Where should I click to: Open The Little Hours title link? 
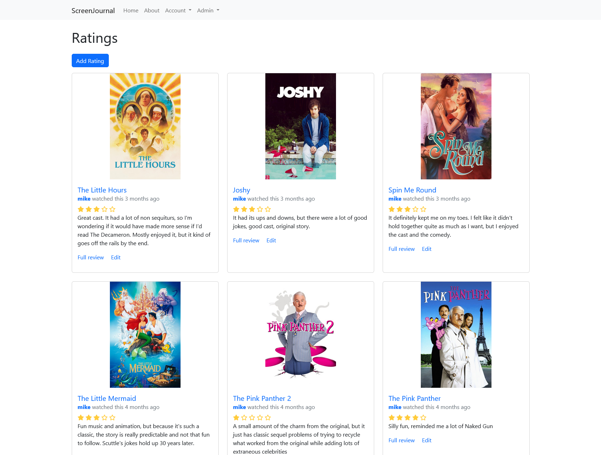102,190
